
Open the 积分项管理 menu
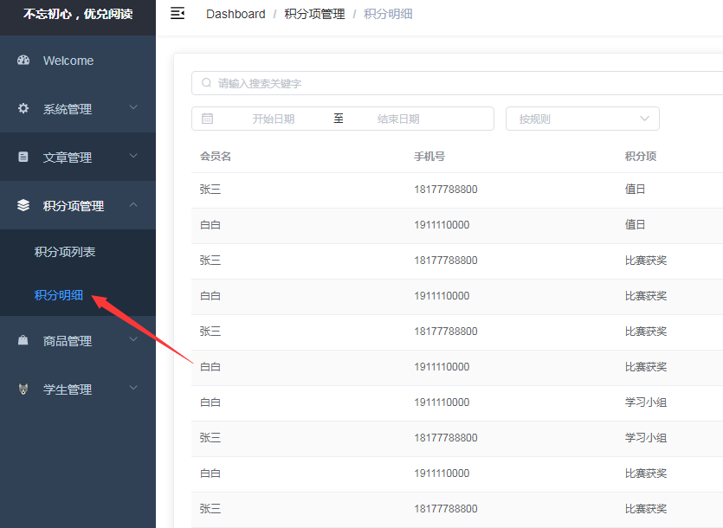click(x=78, y=206)
